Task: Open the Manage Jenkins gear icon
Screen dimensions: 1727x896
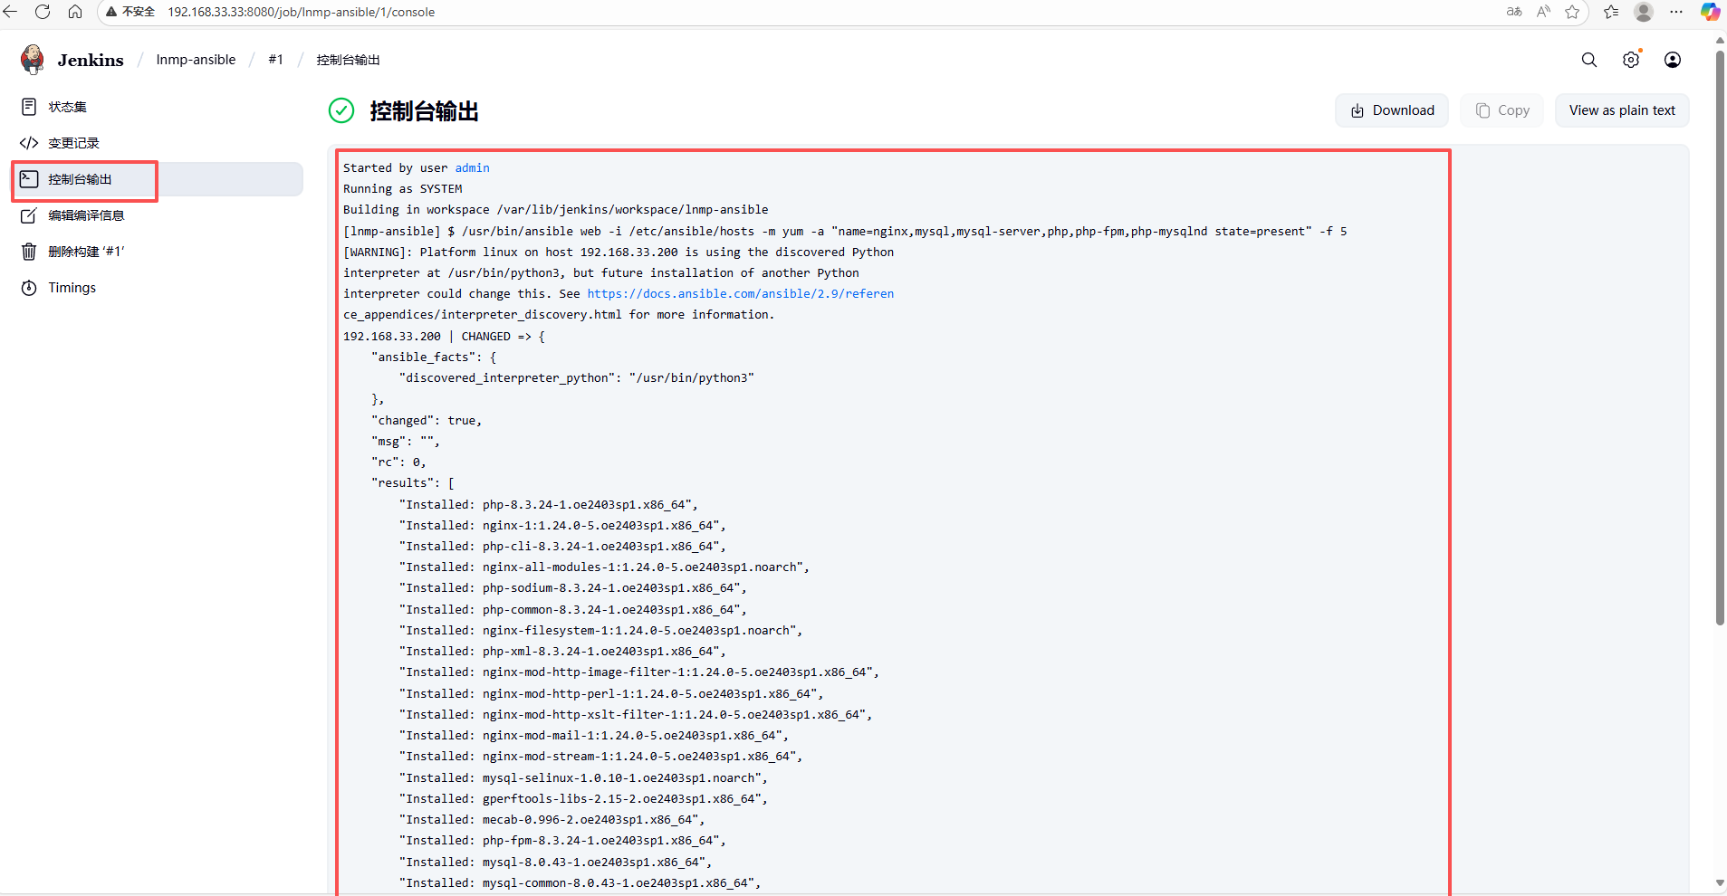Action: point(1631,60)
